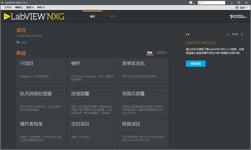This screenshot has height=150, width=251.
Task: Click the blue read details button
Action: tap(196, 64)
